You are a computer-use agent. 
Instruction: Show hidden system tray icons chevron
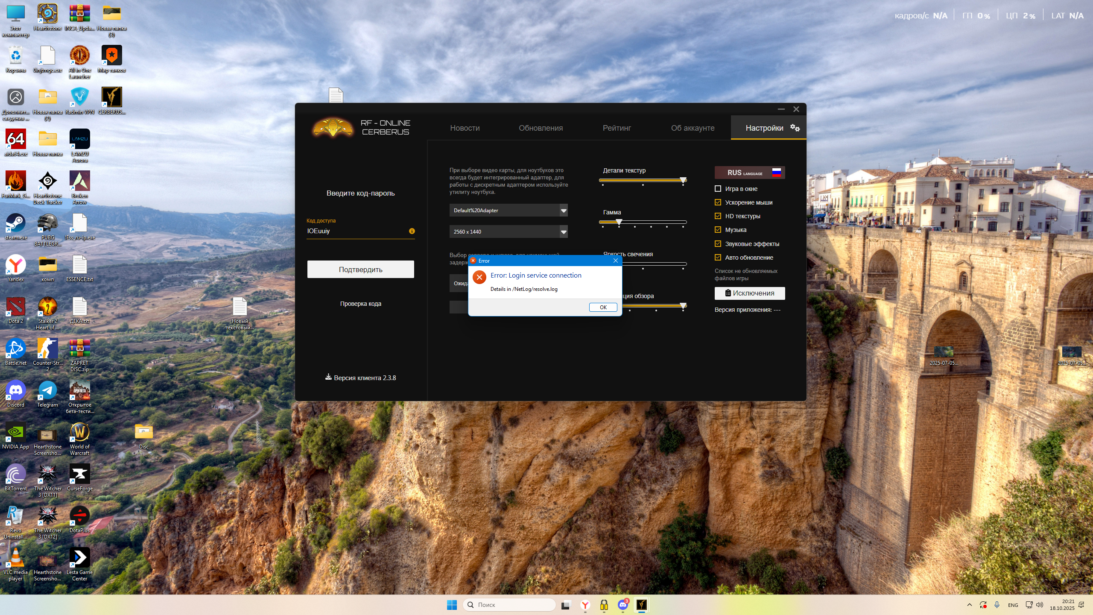click(x=969, y=605)
